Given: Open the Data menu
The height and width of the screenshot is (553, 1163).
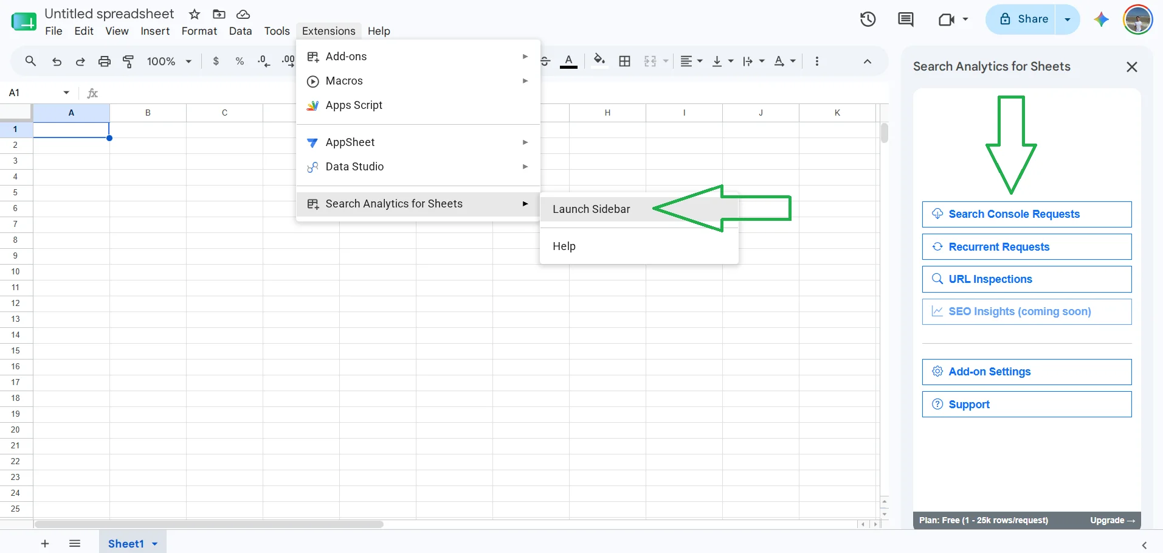Looking at the screenshot, I should pyautogui.click(x=240, y=31).
